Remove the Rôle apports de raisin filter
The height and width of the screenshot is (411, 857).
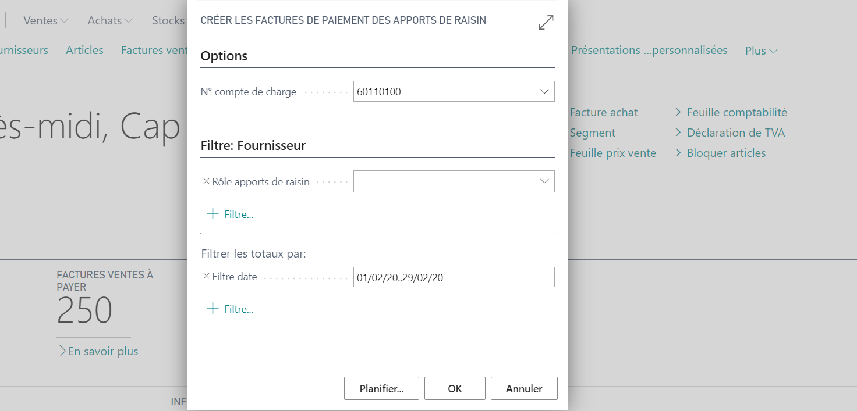tap(206, 181)
